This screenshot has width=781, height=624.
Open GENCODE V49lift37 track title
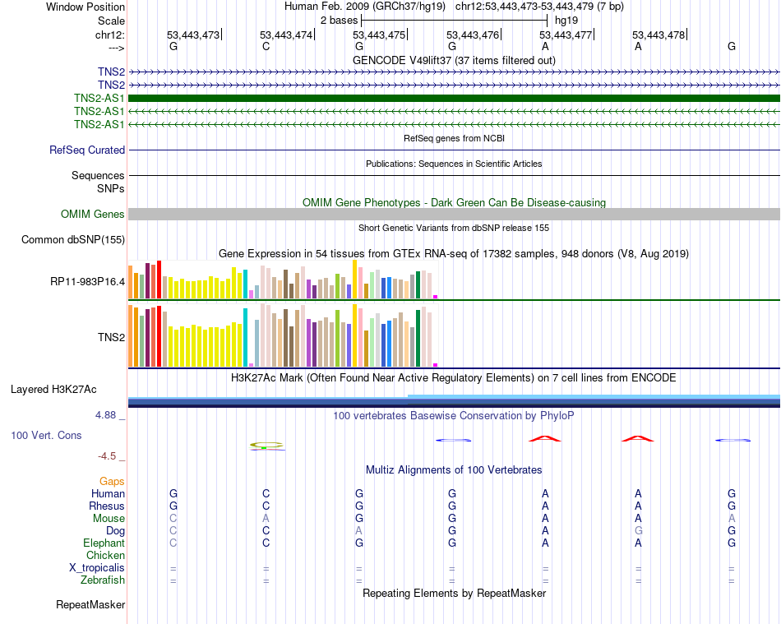click(454, 60)
